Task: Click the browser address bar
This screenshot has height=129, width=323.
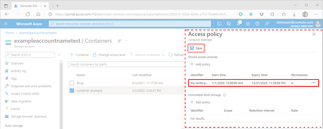Action: click(x=140, y=14)
